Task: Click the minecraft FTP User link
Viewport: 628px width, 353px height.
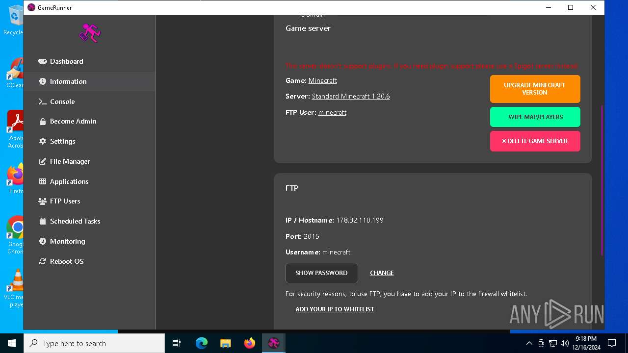Action: point(332,112)
